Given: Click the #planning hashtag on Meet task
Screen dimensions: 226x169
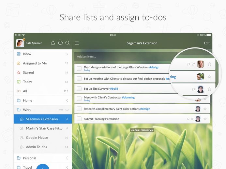Looking at the screenshot, I should (x=128, y=97).
